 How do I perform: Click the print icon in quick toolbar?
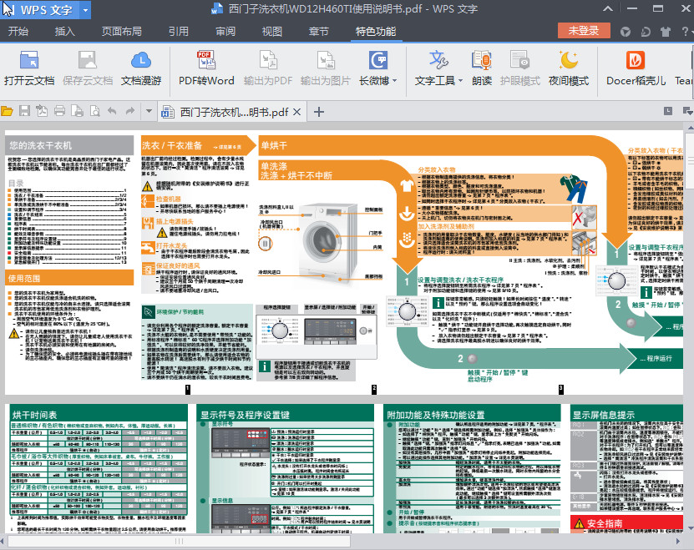[x=60, y=111]
